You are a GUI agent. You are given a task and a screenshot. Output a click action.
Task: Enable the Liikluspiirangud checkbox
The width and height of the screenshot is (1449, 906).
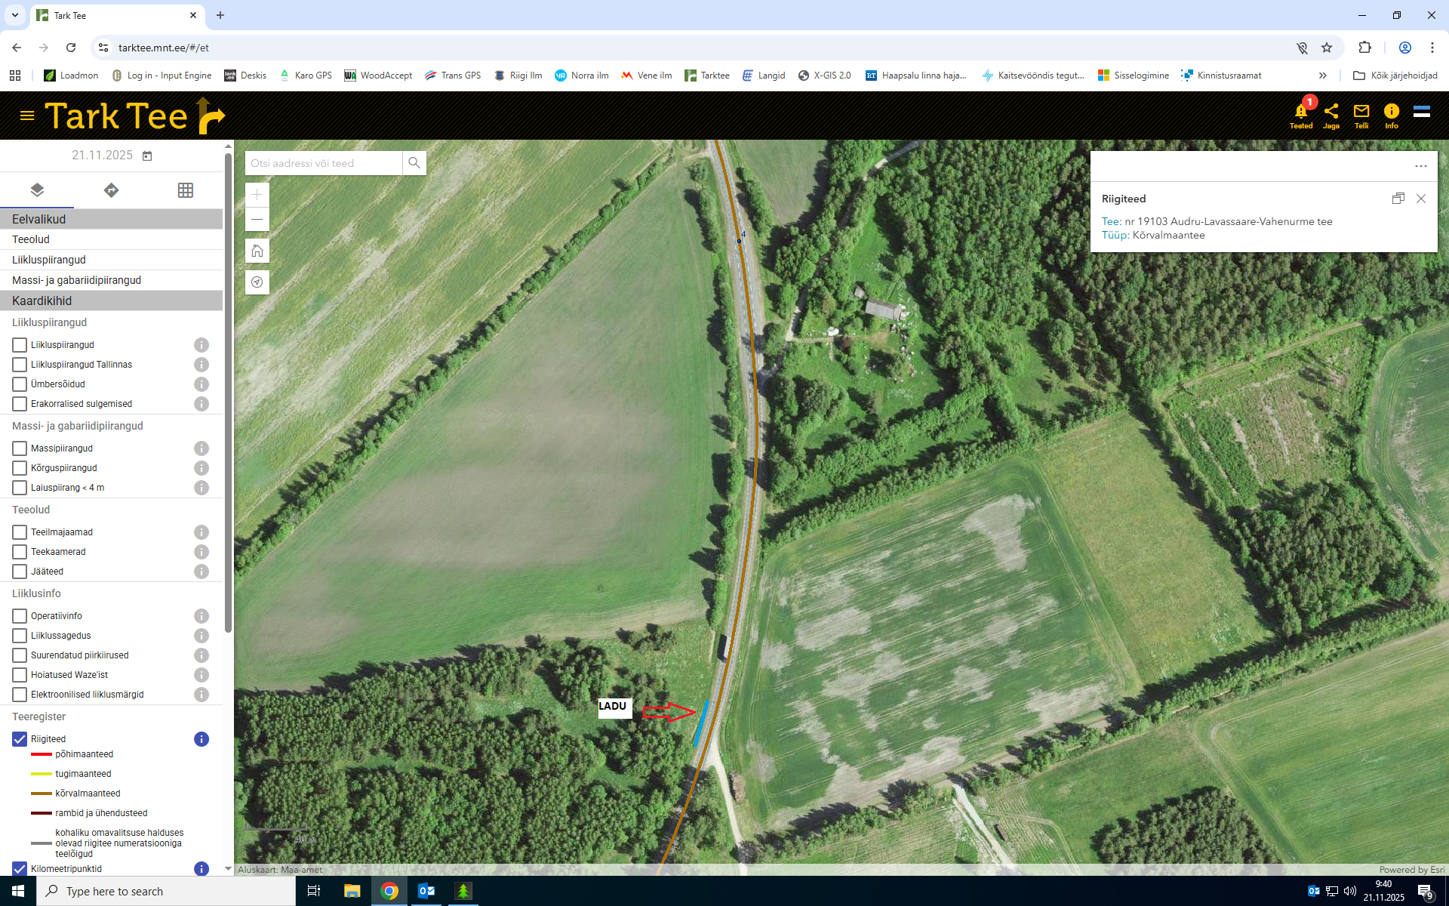tap(20, 345)
